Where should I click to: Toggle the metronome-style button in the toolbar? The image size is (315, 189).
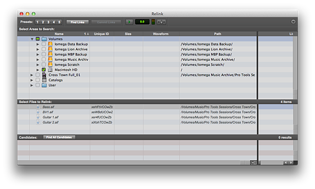point(161,22)
